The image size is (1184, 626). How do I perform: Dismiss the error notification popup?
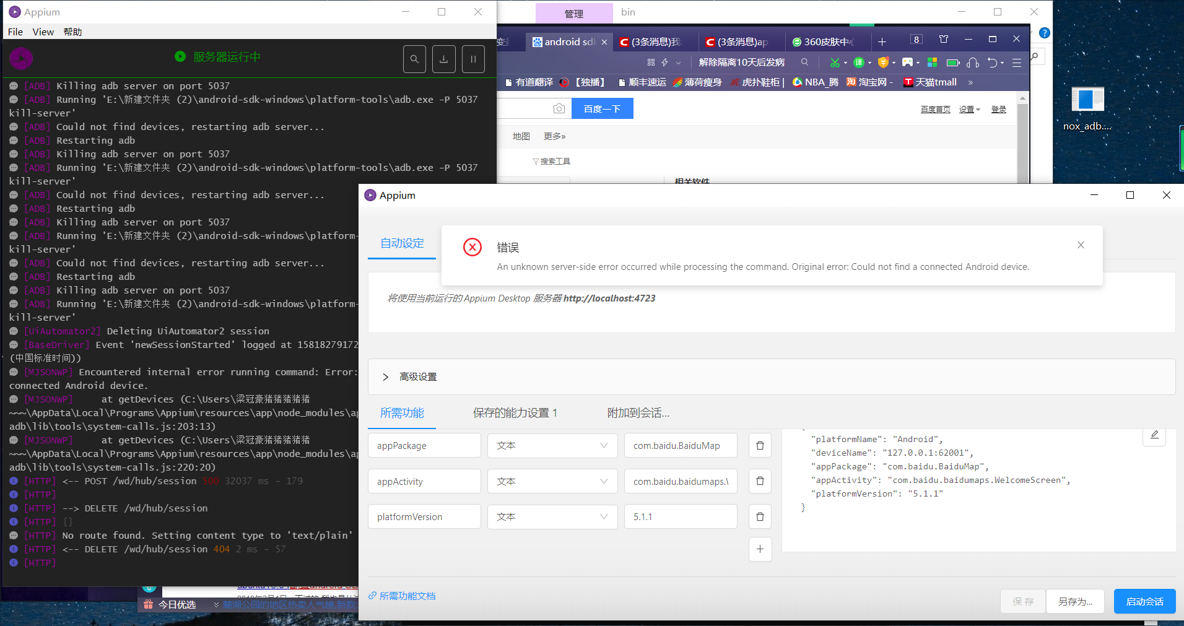coord(1081,245)
